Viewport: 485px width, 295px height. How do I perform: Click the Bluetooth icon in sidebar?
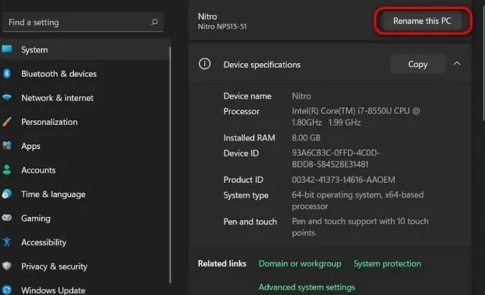pos(7,74)
